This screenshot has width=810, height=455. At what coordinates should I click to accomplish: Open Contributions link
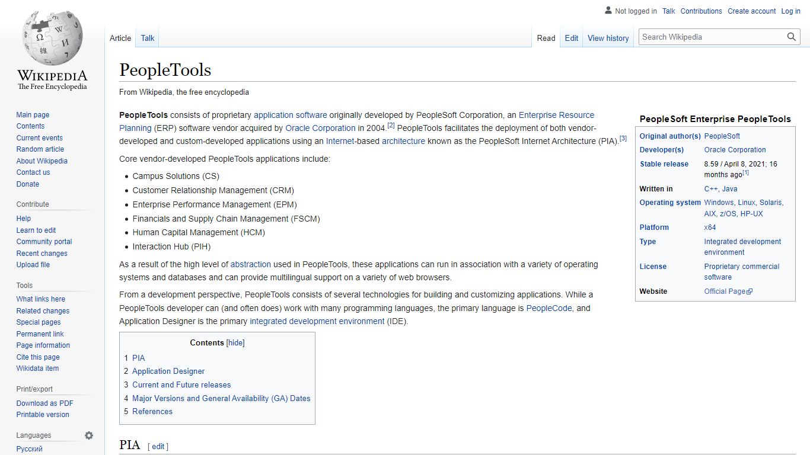[701, 11]
